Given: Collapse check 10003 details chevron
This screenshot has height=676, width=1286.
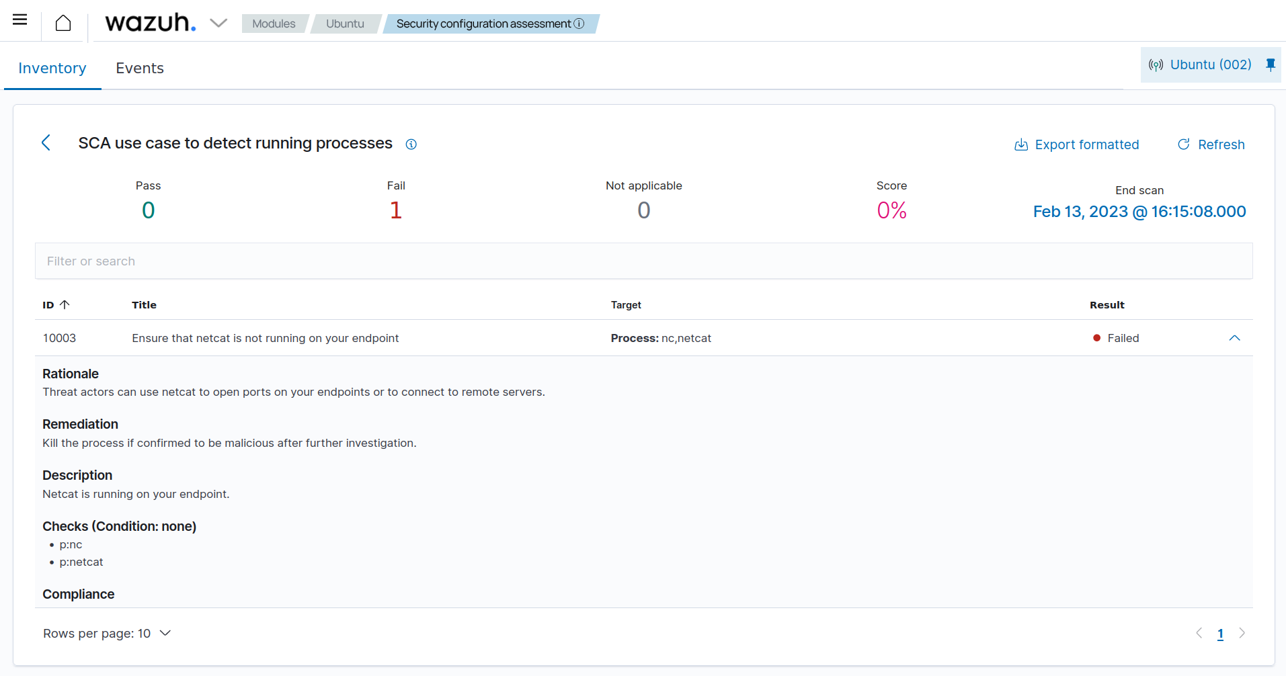Looking at the screenshot, I should 1234,338.
